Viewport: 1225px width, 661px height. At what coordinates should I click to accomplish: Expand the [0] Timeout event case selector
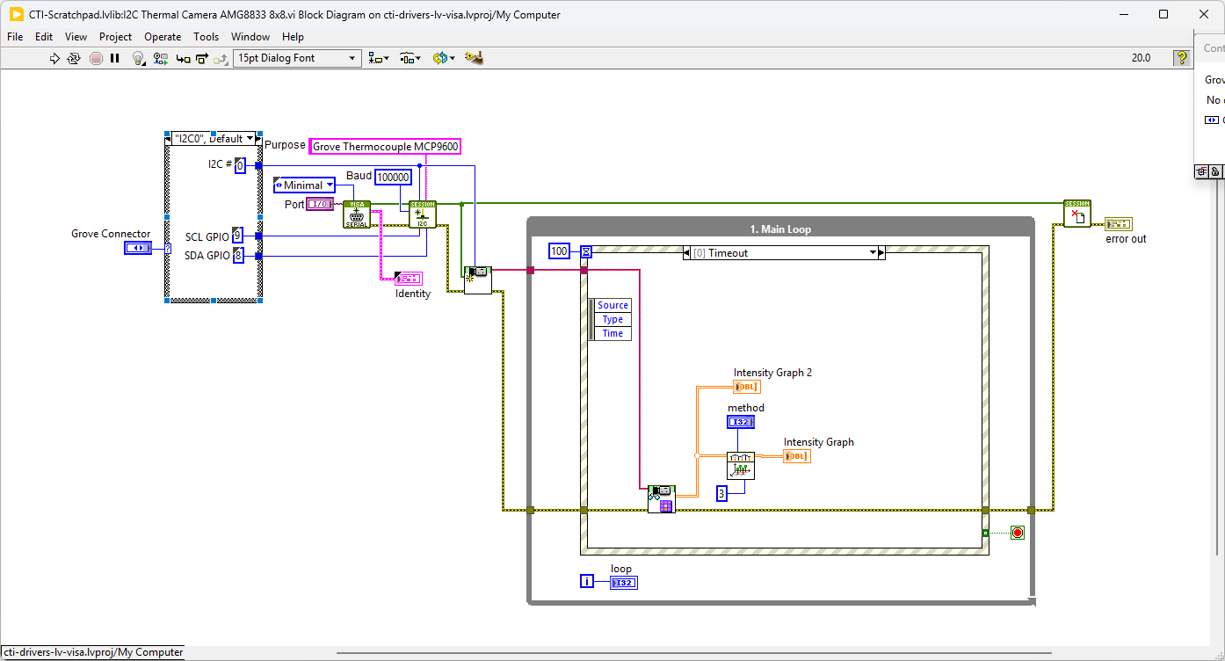[x=873, y=253]
